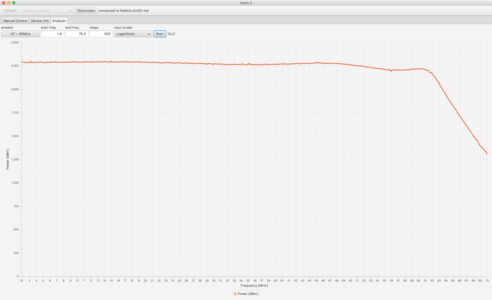Click the Power [dBm] legend marker
The image size is (492, 300).
coord(235,294)
